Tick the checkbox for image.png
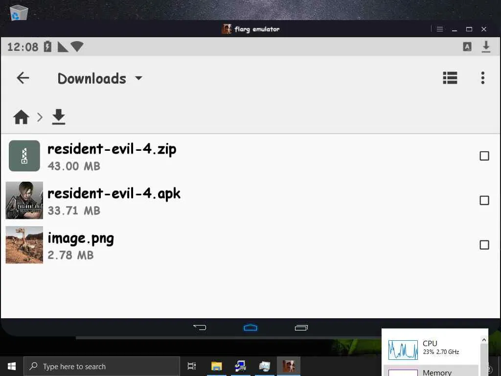 tap(484, 245)
